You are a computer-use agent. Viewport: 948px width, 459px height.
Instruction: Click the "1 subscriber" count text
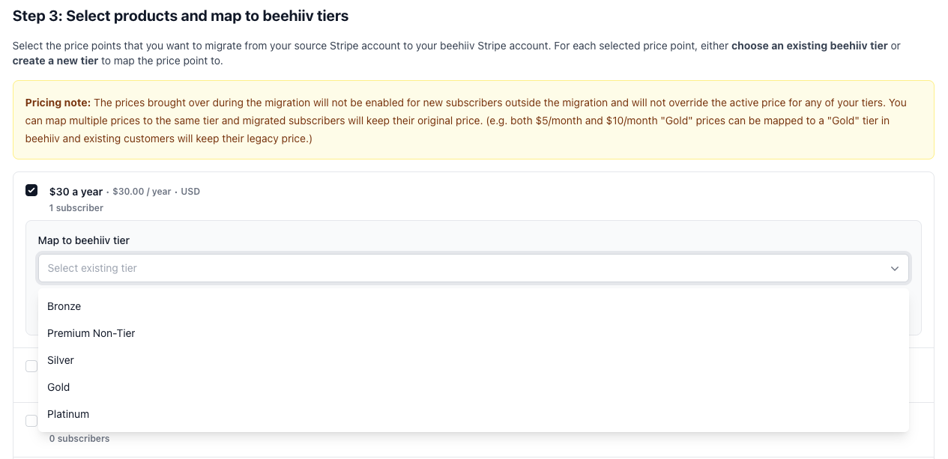tap(76, 208)
